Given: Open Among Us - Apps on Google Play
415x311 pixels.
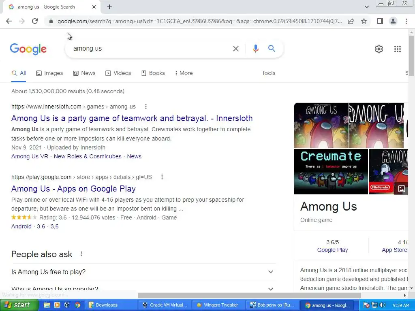Looking at the screenshot, I should 73,189.
